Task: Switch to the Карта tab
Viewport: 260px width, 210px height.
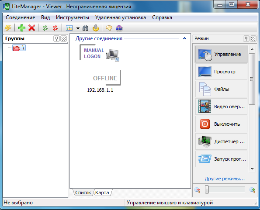Action: 102,193
